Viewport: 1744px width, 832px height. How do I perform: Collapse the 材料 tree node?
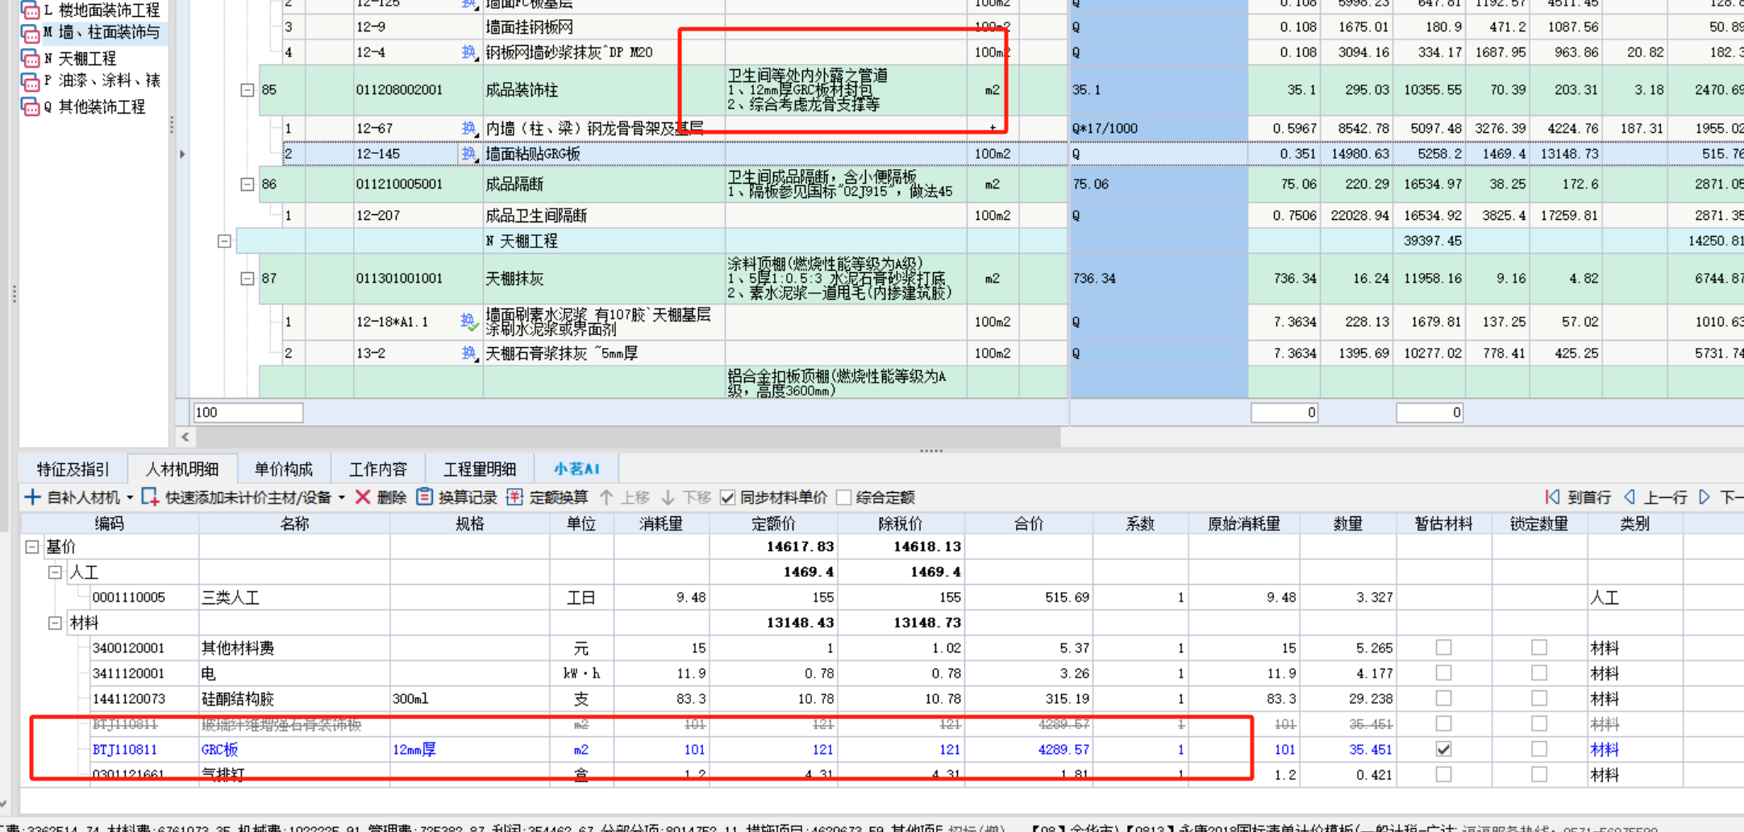coord(55,623)
